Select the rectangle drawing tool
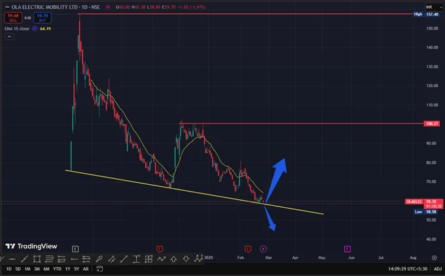The image size is (445, 276). tap(37, 259)
